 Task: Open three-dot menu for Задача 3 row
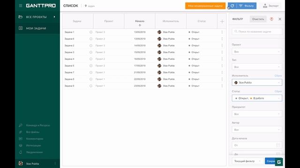(222, 52)
